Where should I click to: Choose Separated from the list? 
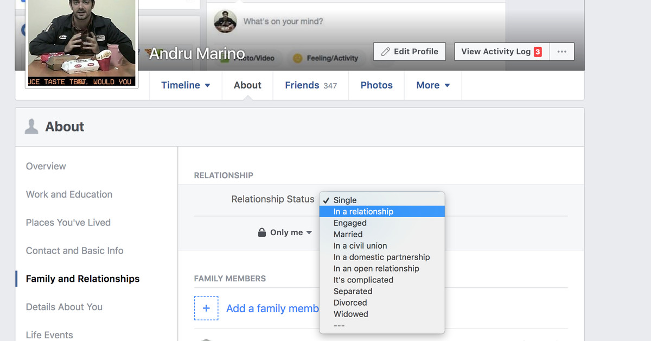(382, 292)
